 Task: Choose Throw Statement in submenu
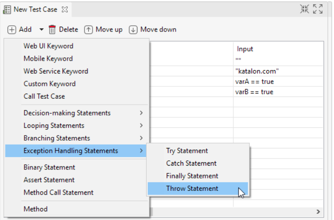(192, 189)
